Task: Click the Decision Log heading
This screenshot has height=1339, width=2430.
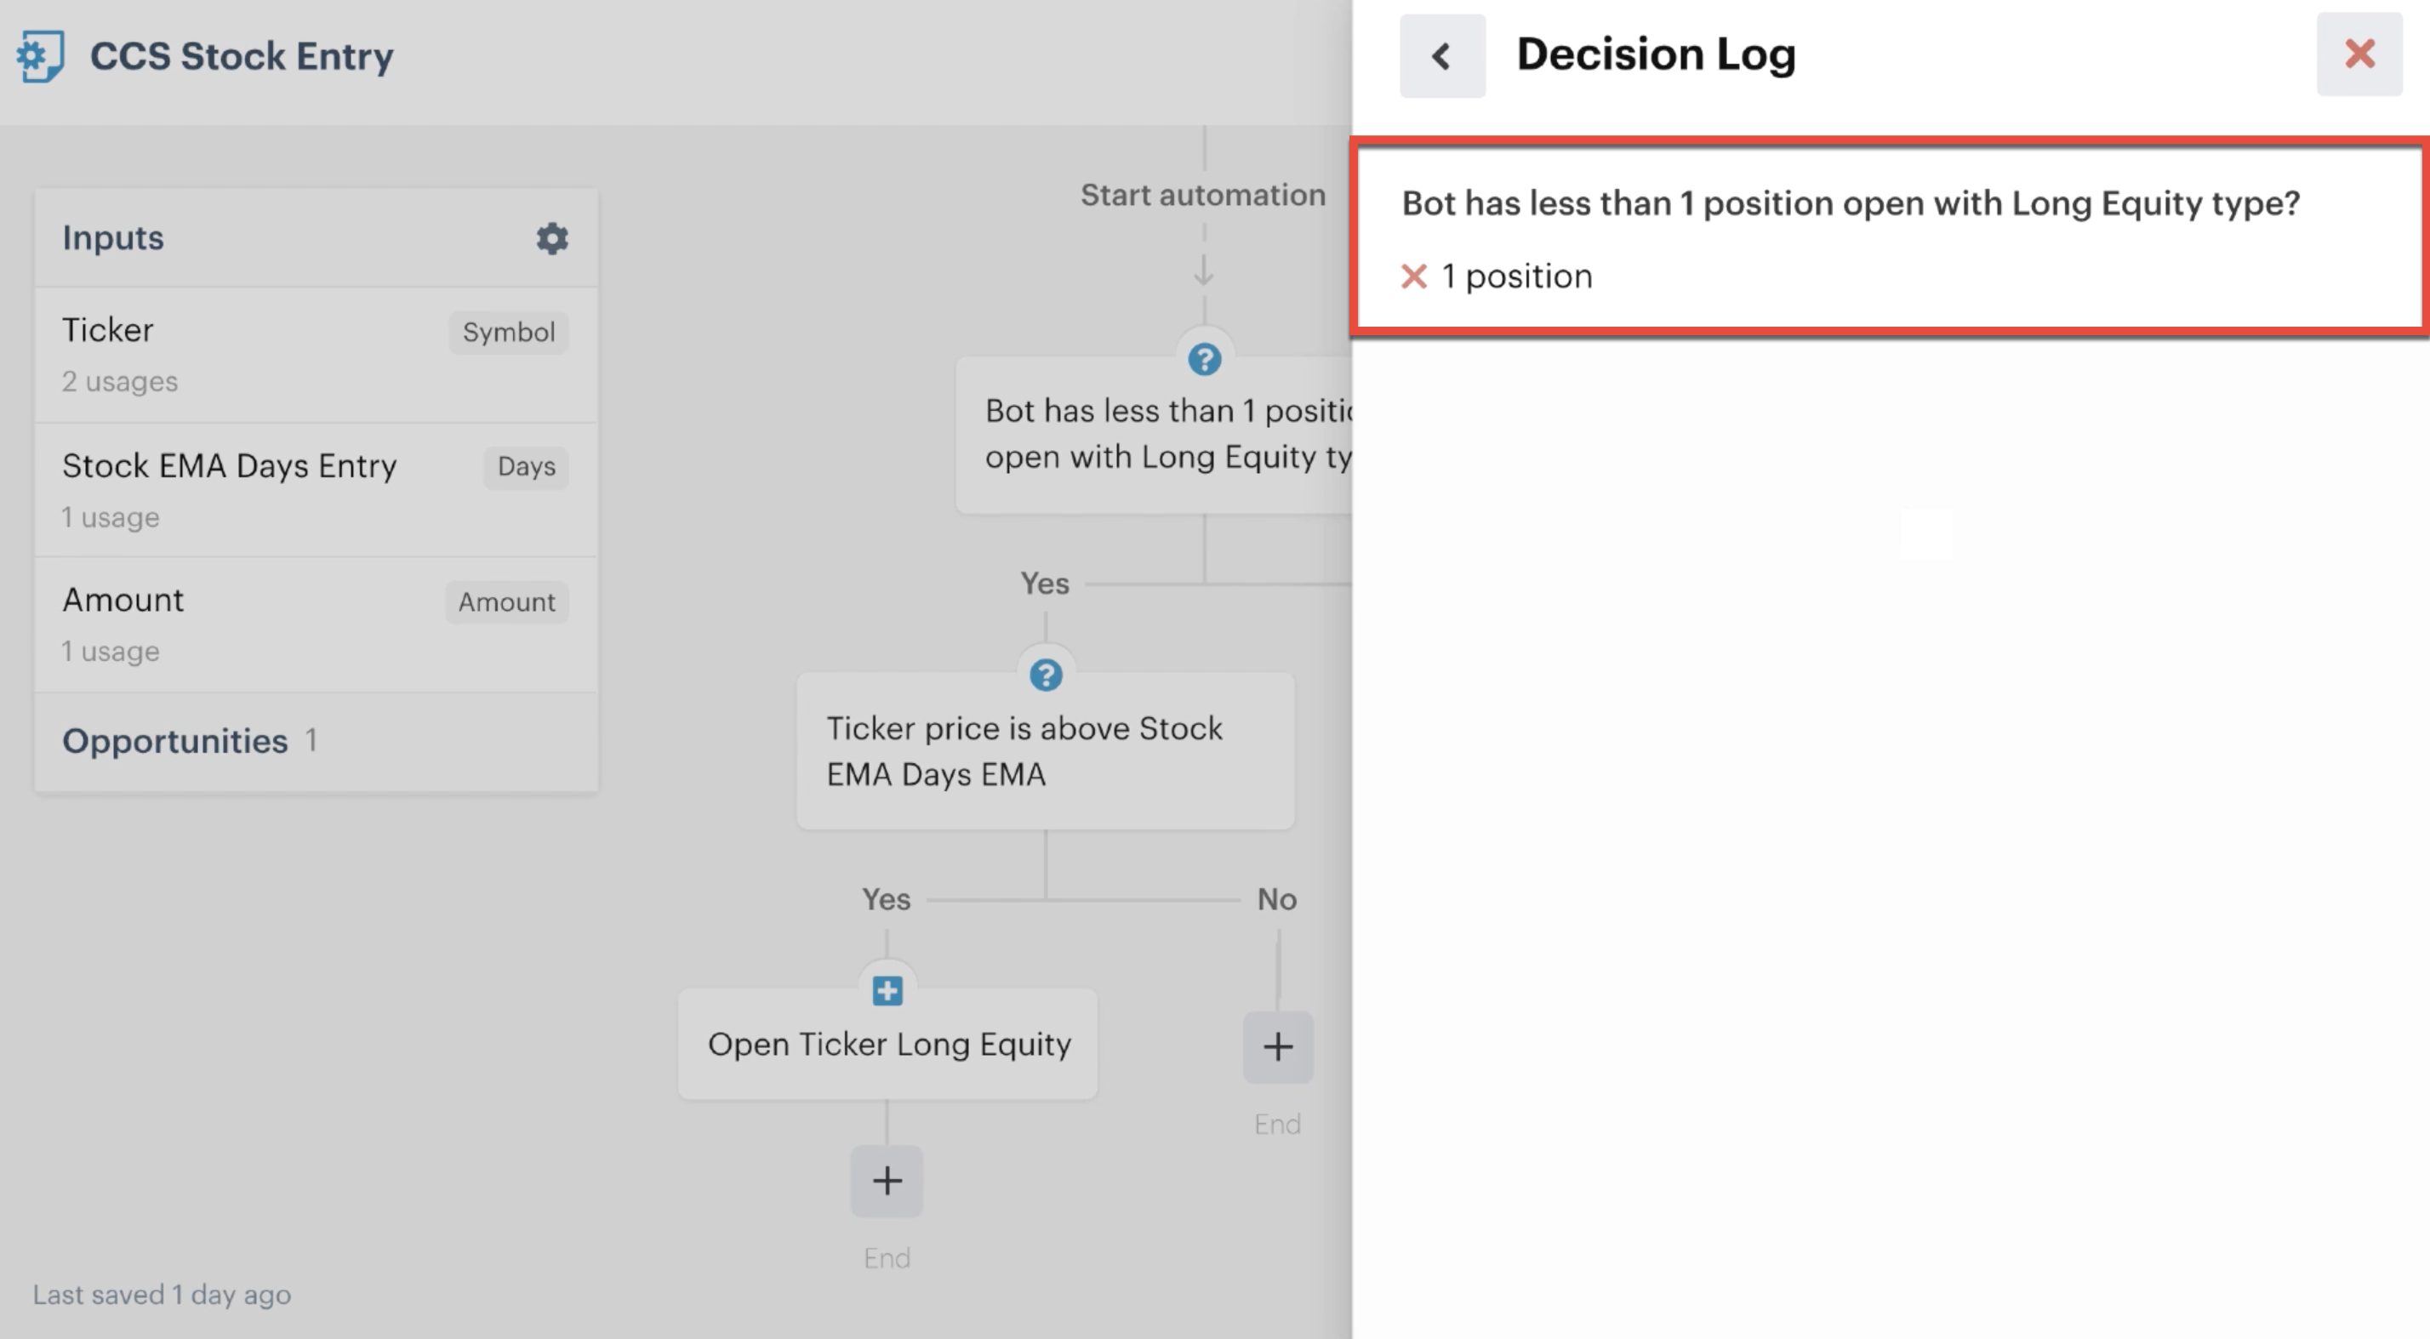Action: pos(1657,54)
